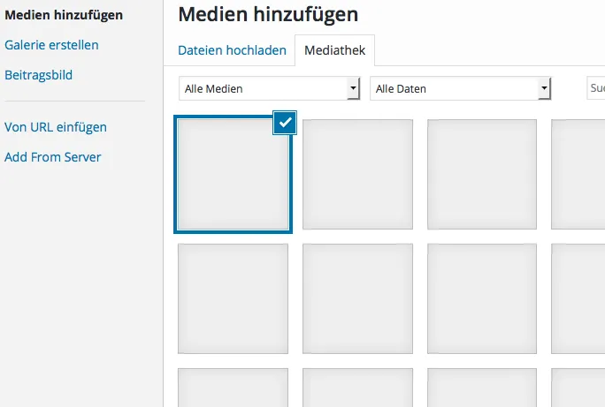The width and height of the screenshot is (605, 407).
Task: Choose Add From Server option
Action: 53,157
